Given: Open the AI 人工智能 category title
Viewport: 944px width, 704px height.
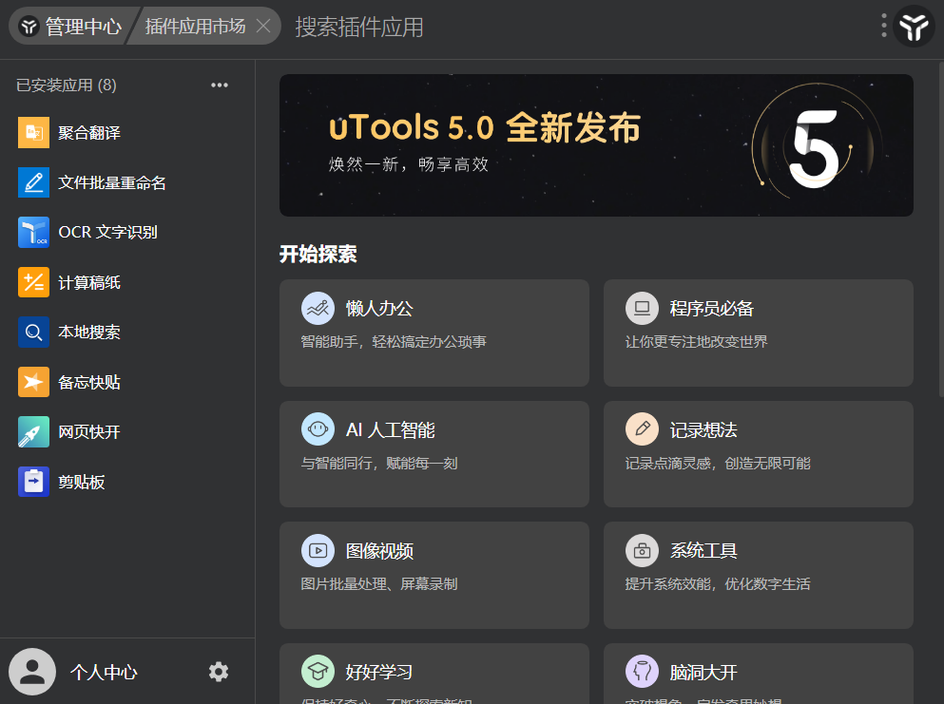Looking at the screenshot, I should 390,429.
